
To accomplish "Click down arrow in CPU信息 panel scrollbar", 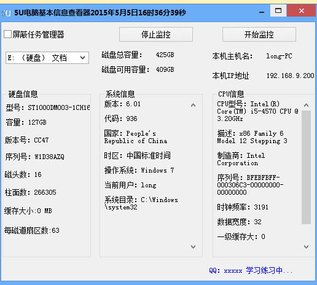I will click(x=306, y=246).
